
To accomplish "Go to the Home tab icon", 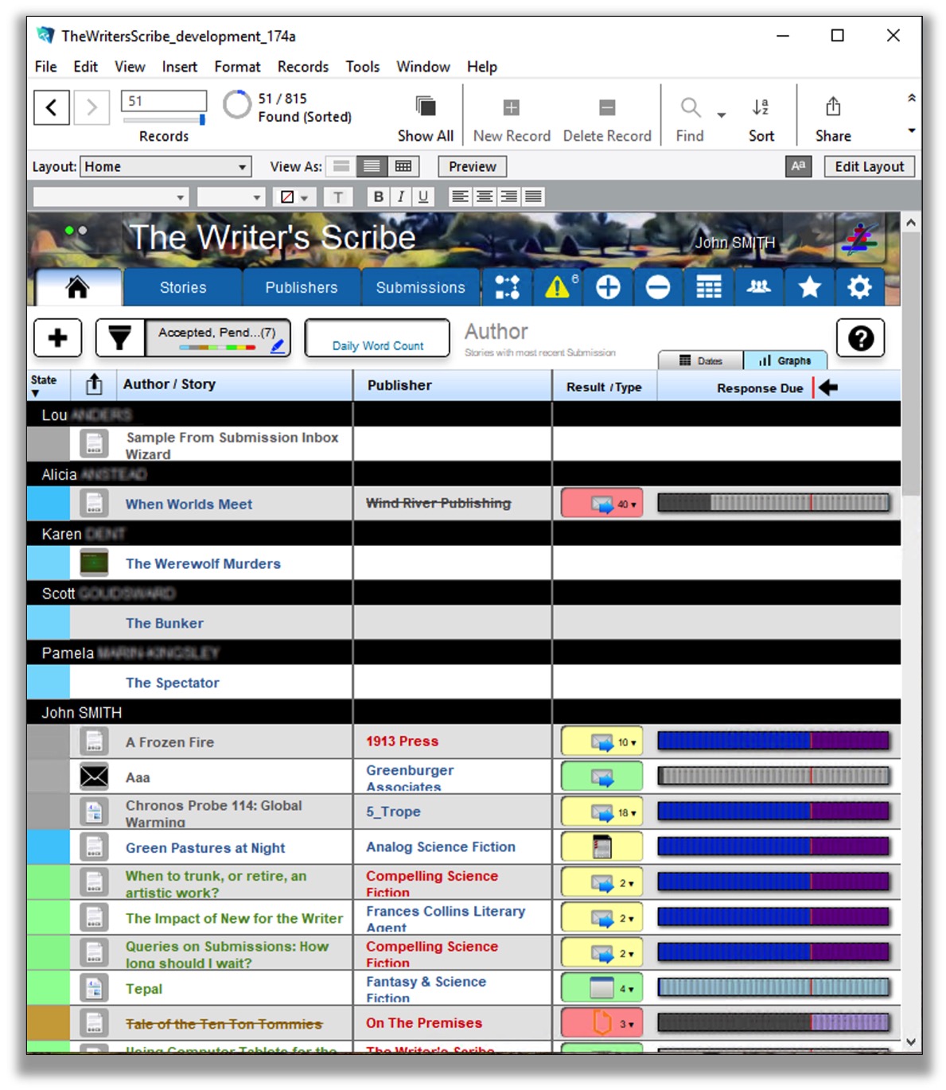I will click(78, 287).
